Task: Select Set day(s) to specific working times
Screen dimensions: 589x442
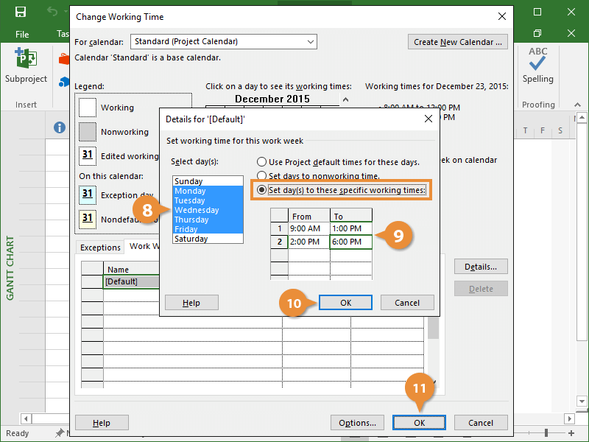Action: [261, 190]
